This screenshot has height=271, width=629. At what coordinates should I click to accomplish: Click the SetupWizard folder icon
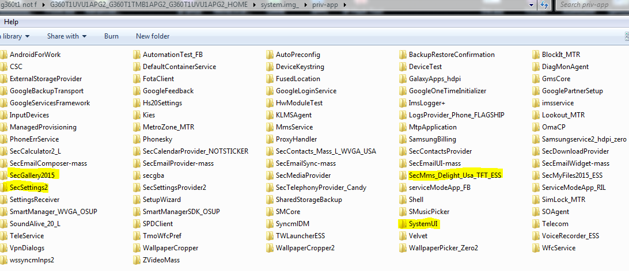137,199
